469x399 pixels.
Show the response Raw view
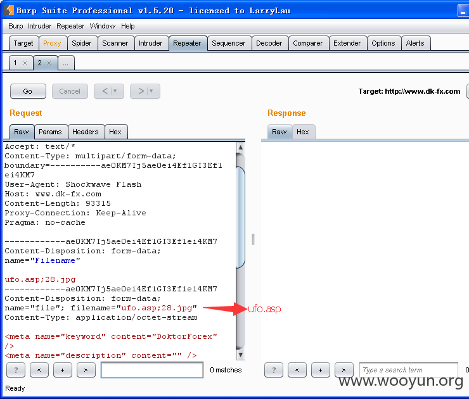(279, 132)
